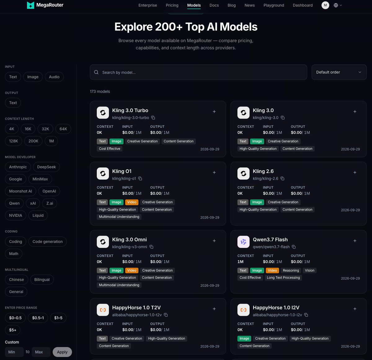
Task: Open the News nav item
Action: point(250,5)
